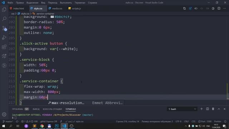The height and width of the screenshot is (129, 229).
Task: Open the terminal shell dropdown '1: bash'
Action: tap(182, 109)
